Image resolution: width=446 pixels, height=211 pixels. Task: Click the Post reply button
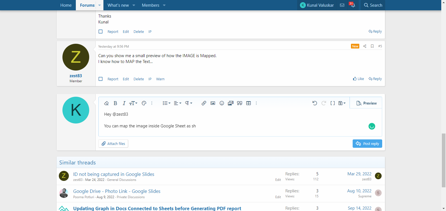coord(367,144)
